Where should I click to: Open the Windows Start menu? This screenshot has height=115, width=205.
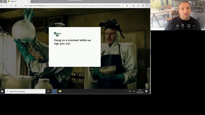click(2, 91)
